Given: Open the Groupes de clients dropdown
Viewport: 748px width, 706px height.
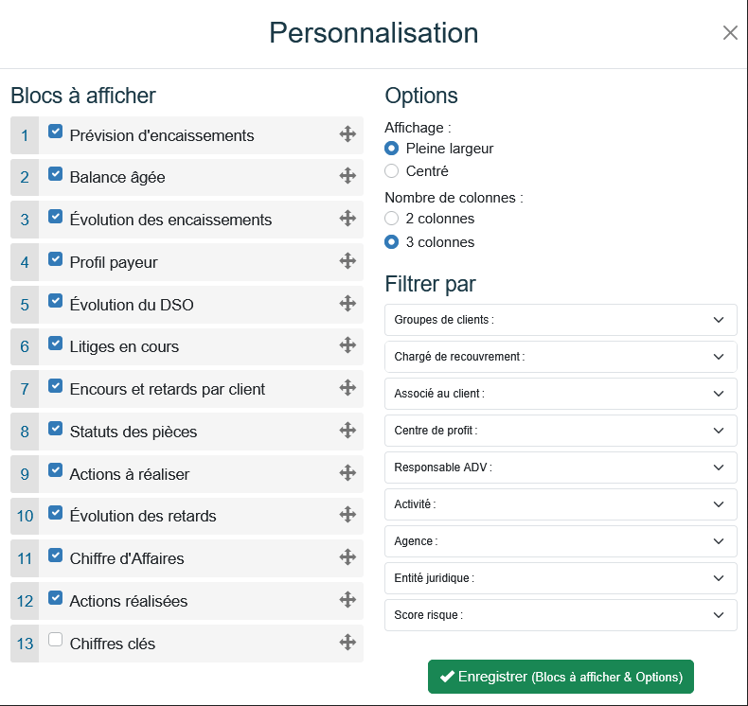Looking at the screenshot, I should coord(561,320).
